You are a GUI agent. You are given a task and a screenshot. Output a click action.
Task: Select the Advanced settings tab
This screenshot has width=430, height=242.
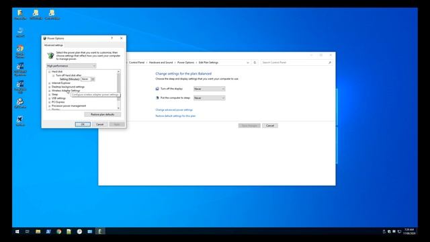[x=54, y=45]
